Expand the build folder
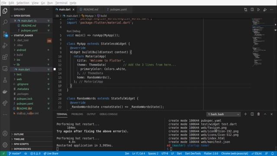Screen dimensions: 277x156 (x=19, y=55)
